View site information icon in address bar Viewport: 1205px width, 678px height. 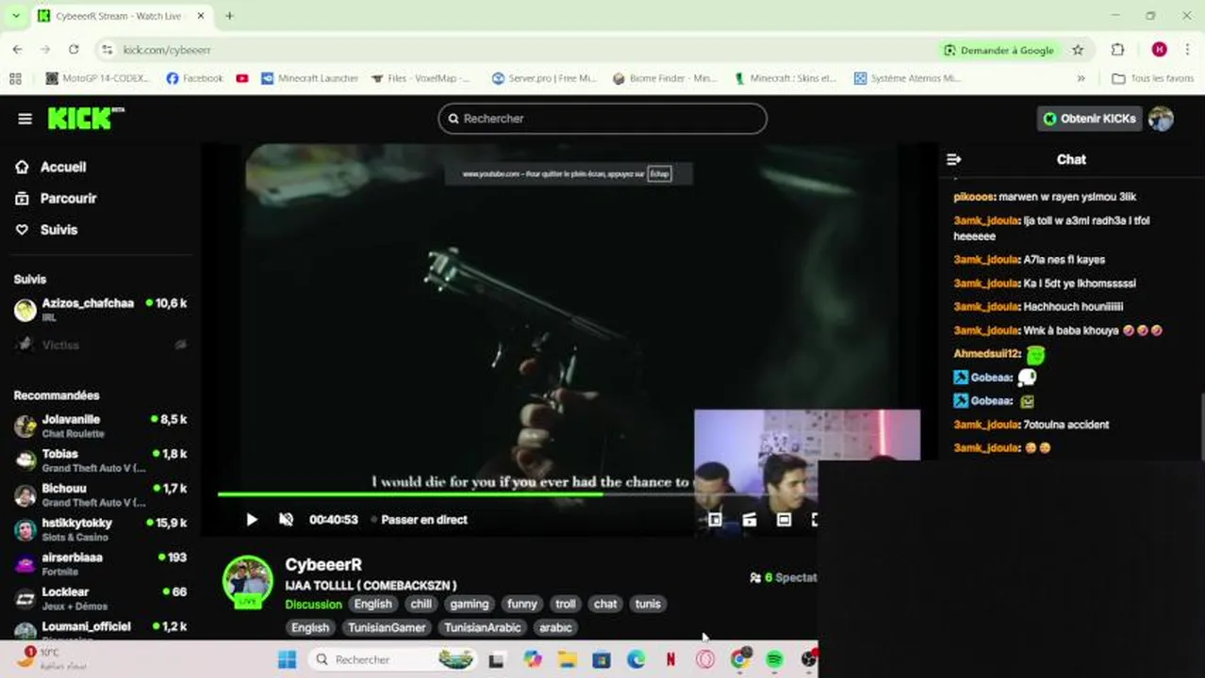click(x=107, y=50)
